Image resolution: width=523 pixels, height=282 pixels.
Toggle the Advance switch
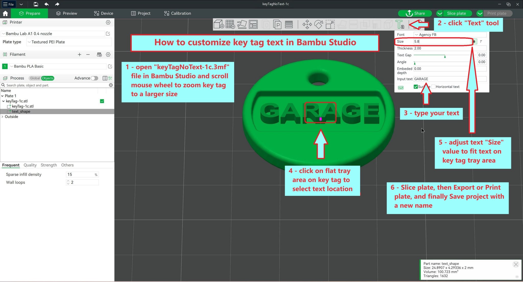[x=94, y=78]
